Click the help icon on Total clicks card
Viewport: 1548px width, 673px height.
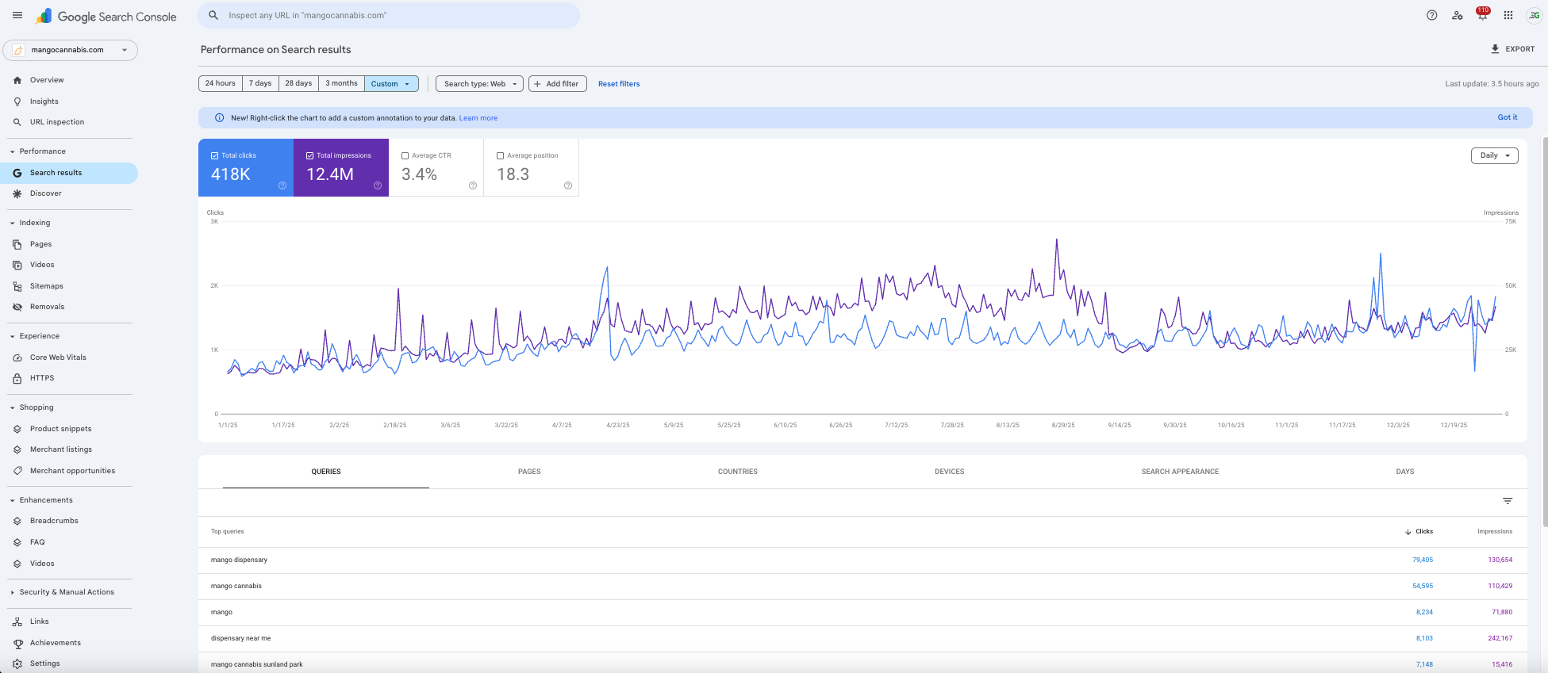(x=282, y=185)
